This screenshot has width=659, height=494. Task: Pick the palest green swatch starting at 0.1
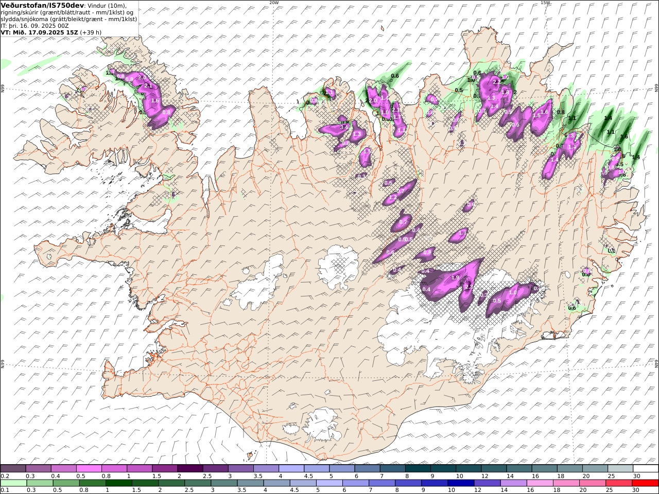point(13,483)
